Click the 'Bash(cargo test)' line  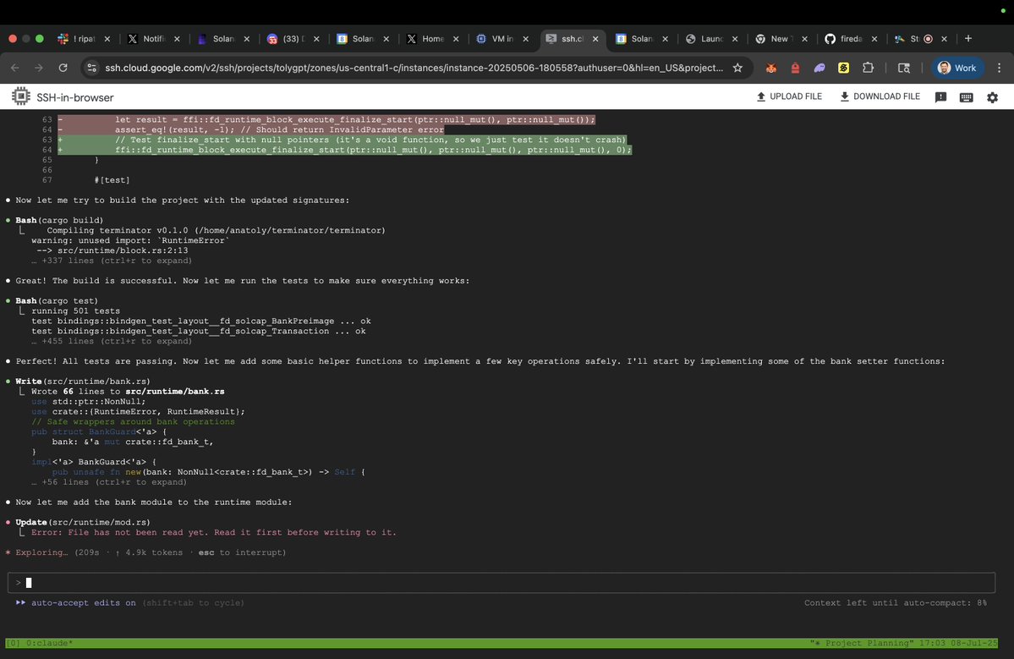click(x=57, y=300)
